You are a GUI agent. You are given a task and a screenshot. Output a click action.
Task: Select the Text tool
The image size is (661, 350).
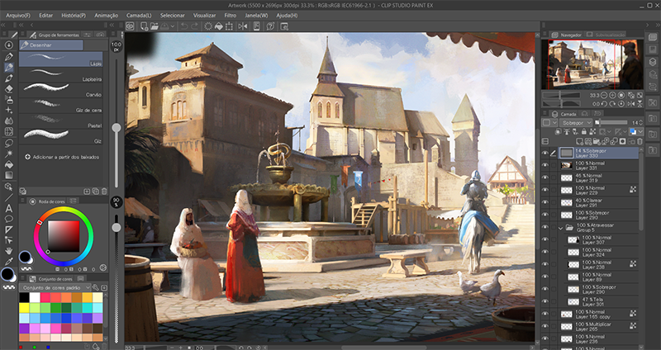click(x=8, y=207)
